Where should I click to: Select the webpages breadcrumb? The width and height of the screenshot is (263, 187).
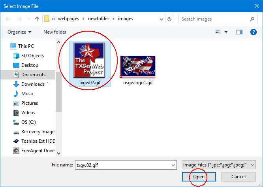point(68,19)
